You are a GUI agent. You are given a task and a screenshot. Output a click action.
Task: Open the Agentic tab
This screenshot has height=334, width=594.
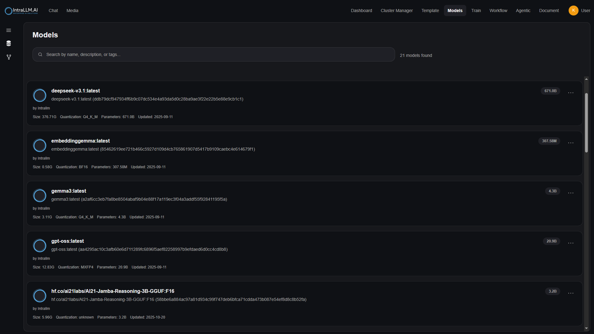(x=523, y=11)
